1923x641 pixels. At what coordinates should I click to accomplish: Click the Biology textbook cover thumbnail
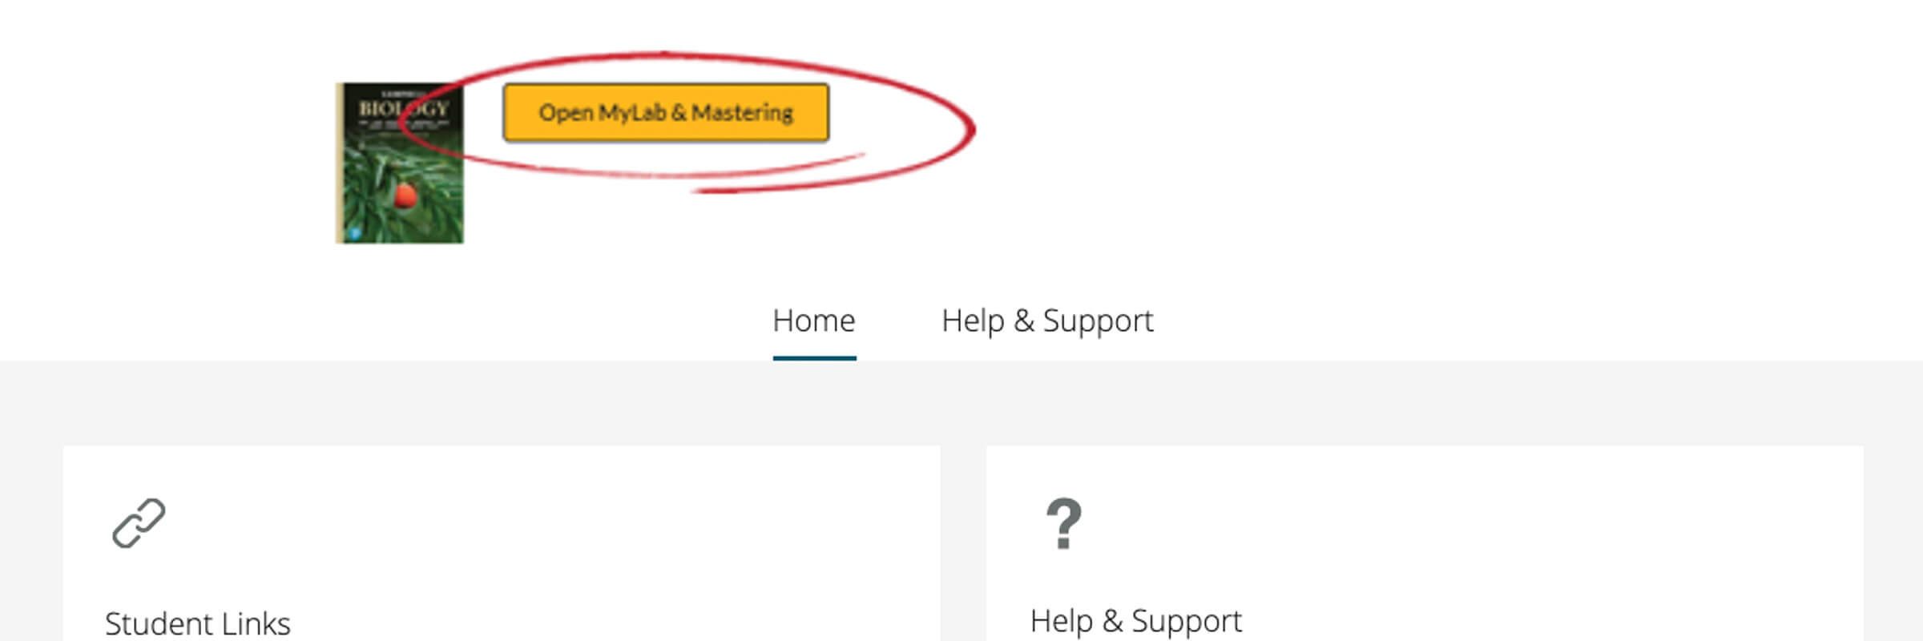coord(400,163)
